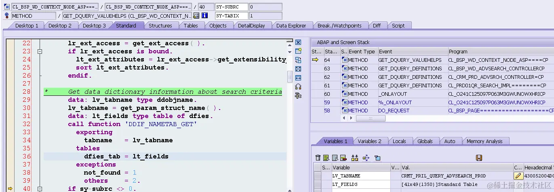Click the green list icon after the trash
The image size is (554, 192).
(x=327, y=158)
